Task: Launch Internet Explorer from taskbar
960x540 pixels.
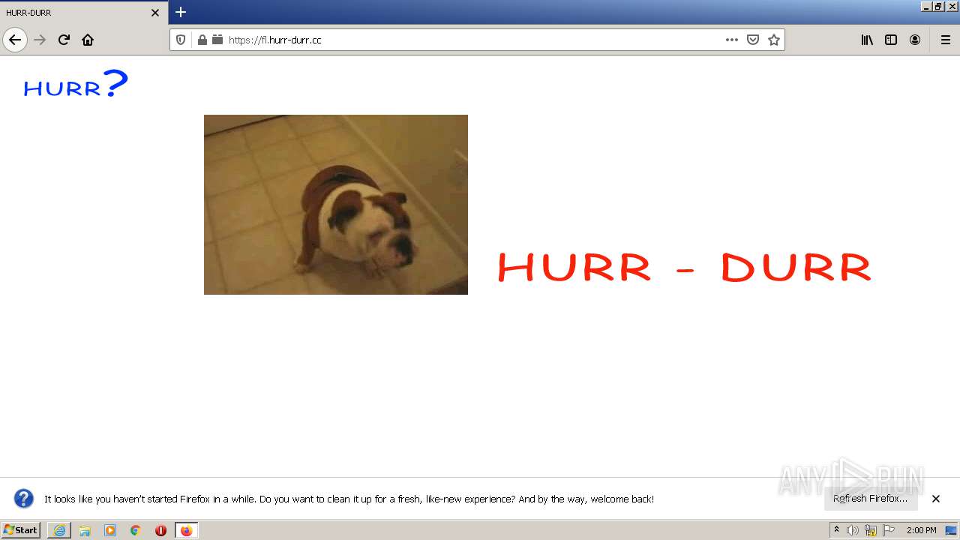Action: (x=59, y=530)
